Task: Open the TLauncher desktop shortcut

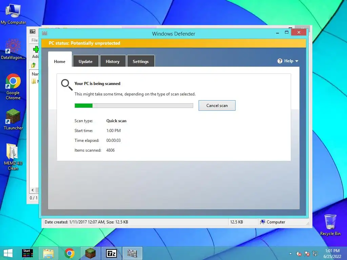Action: (13, 119)
